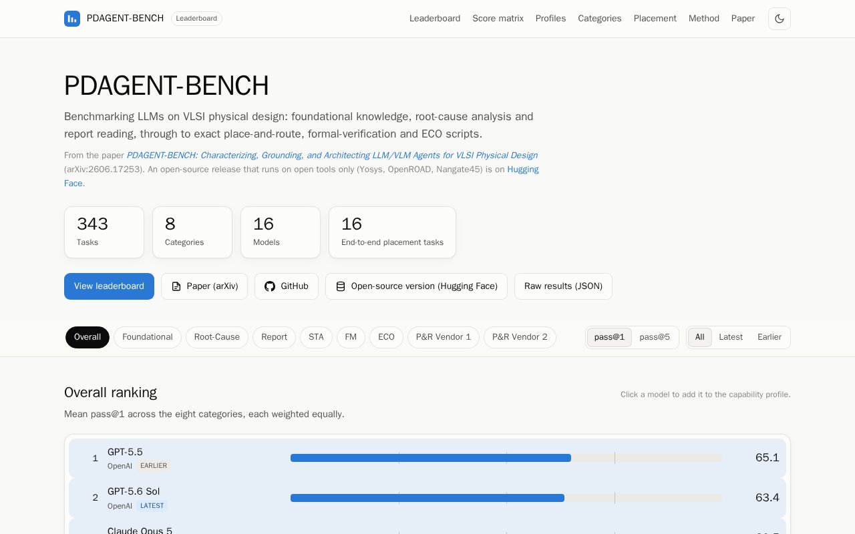Screen dimensions: 855x534
Task: Select the Overall category tab
Action: pos(88,337)
